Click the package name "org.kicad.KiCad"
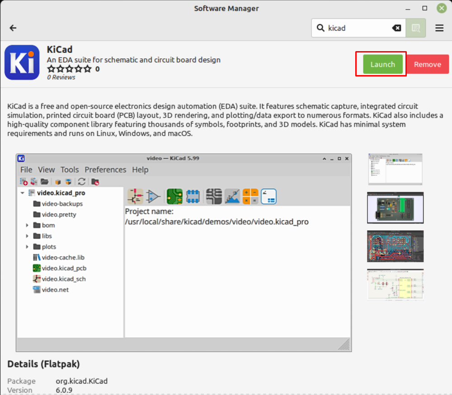 81,381
